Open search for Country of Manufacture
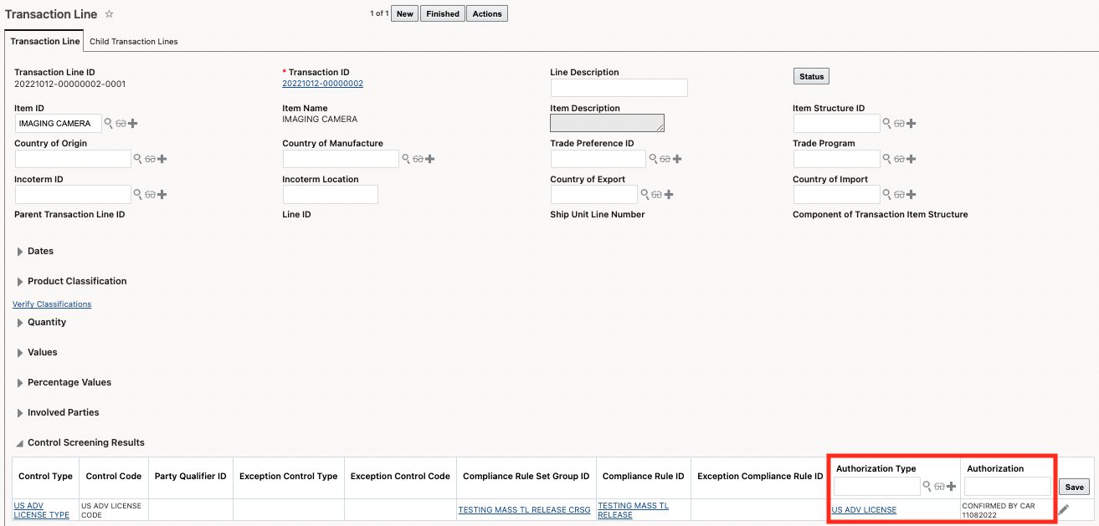Viewport: 1099px width, 526px height. point(406,159)
